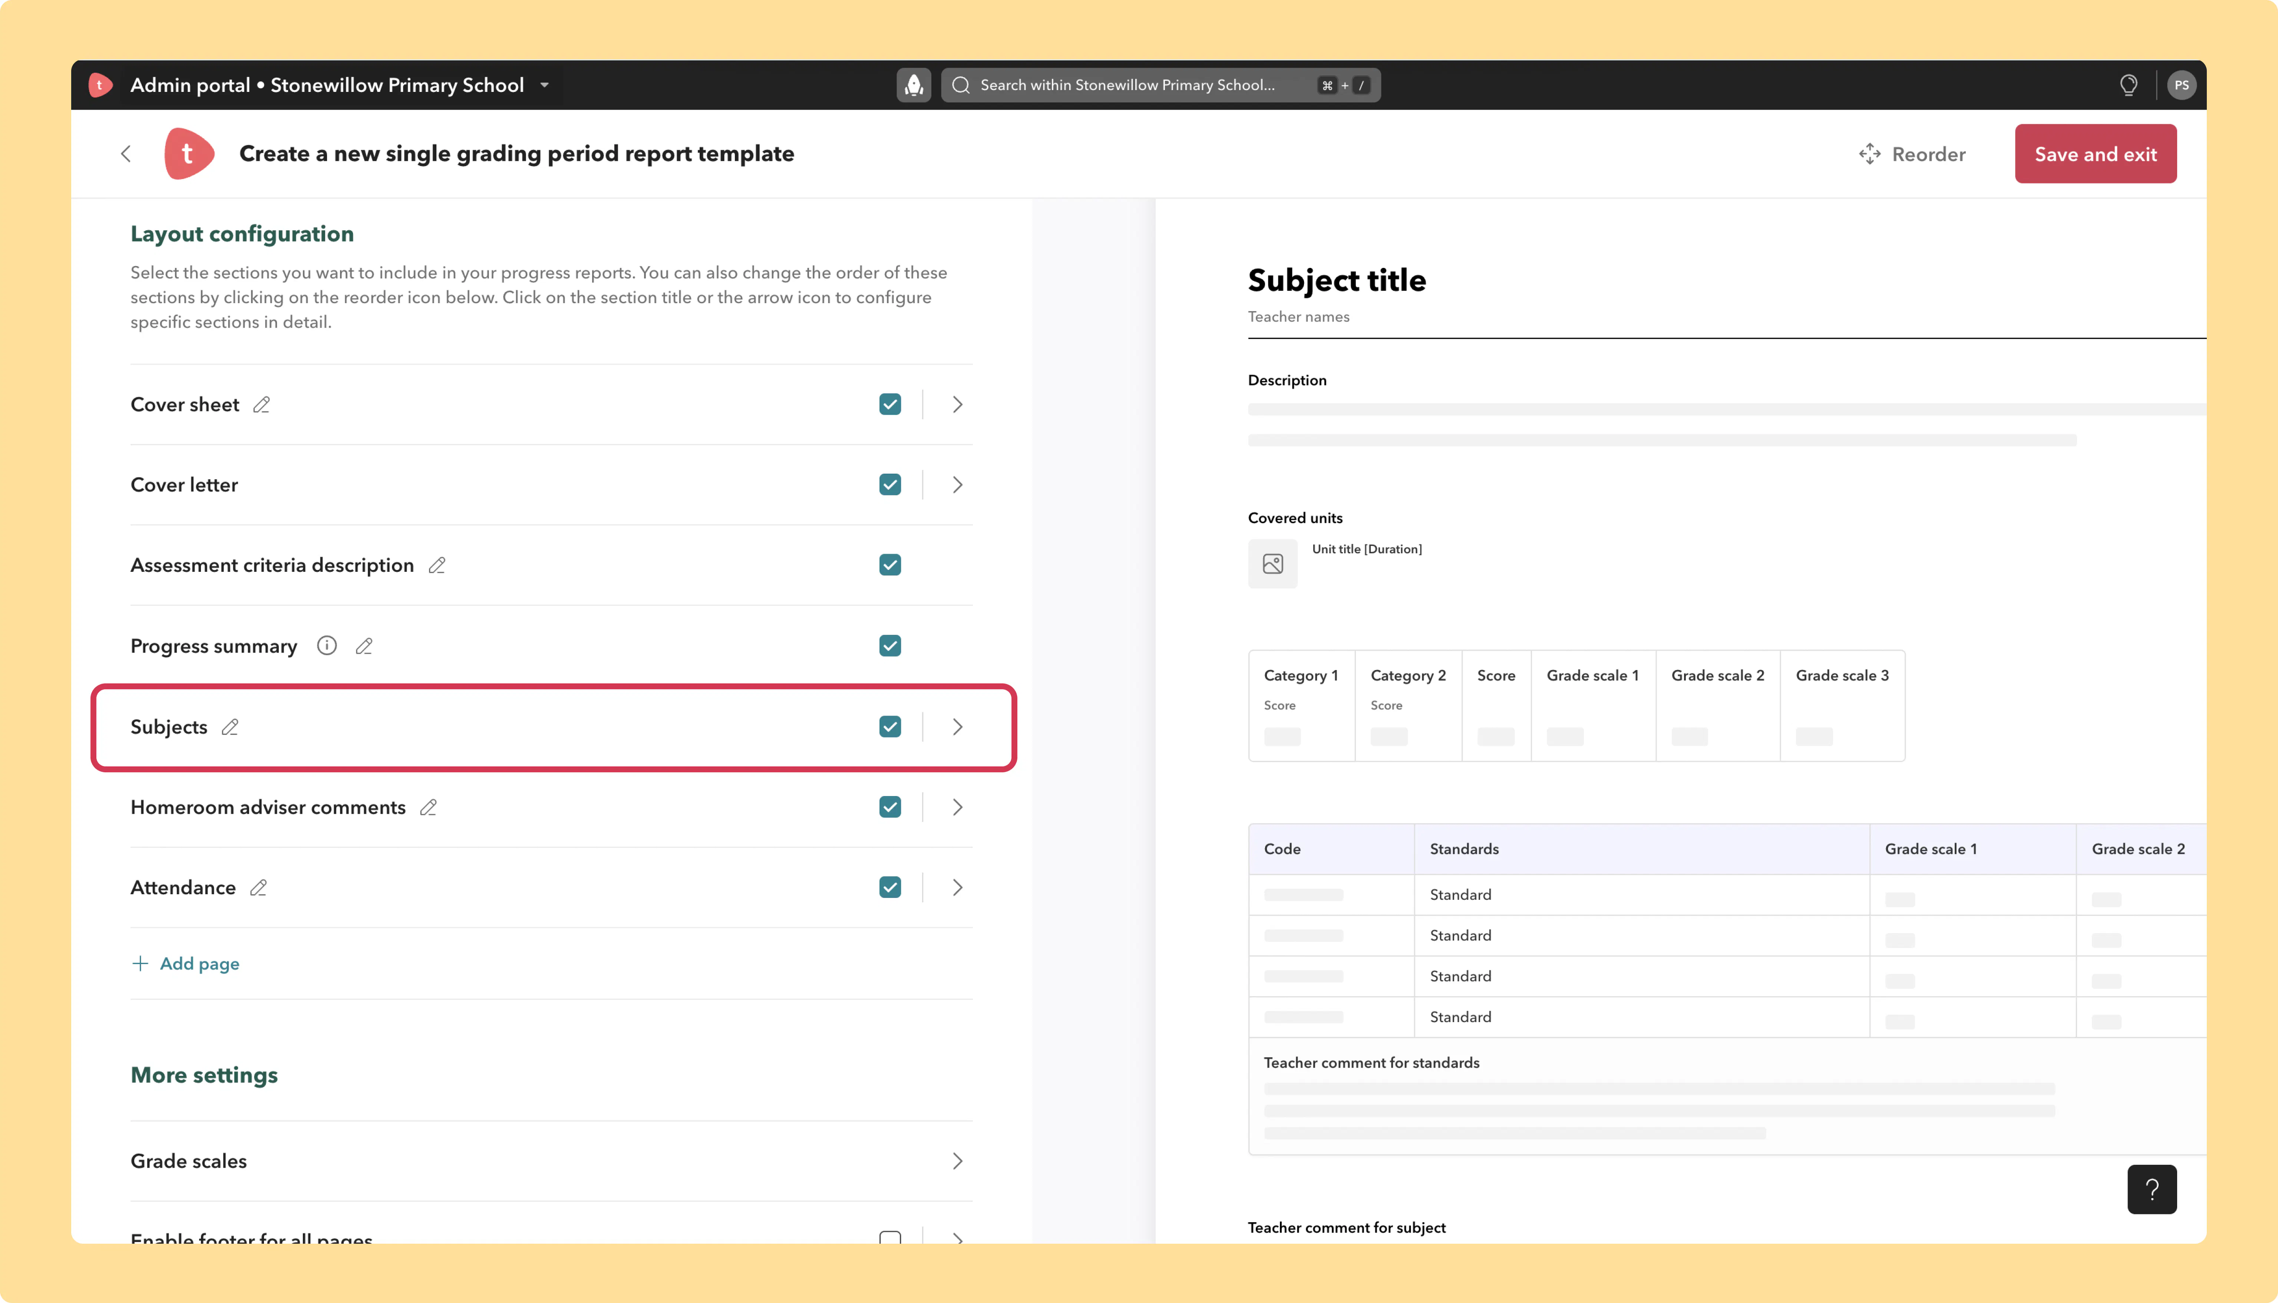Image resolution: width=2278 pixels, height=1303 pixels.
Task: Click the 'Subject title' preview heading
Action: (1337, 281)
